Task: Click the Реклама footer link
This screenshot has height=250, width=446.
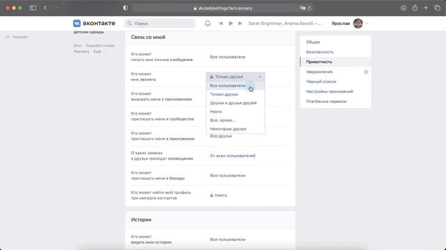Action: [x=82, y=51]
